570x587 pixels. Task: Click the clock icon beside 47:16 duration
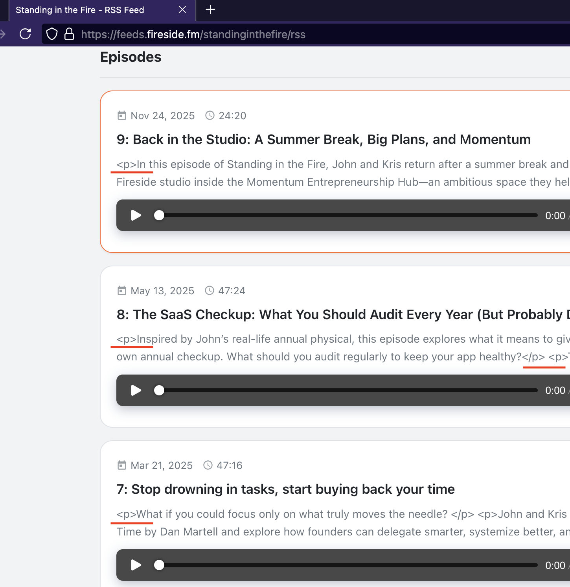click(208, 465)
